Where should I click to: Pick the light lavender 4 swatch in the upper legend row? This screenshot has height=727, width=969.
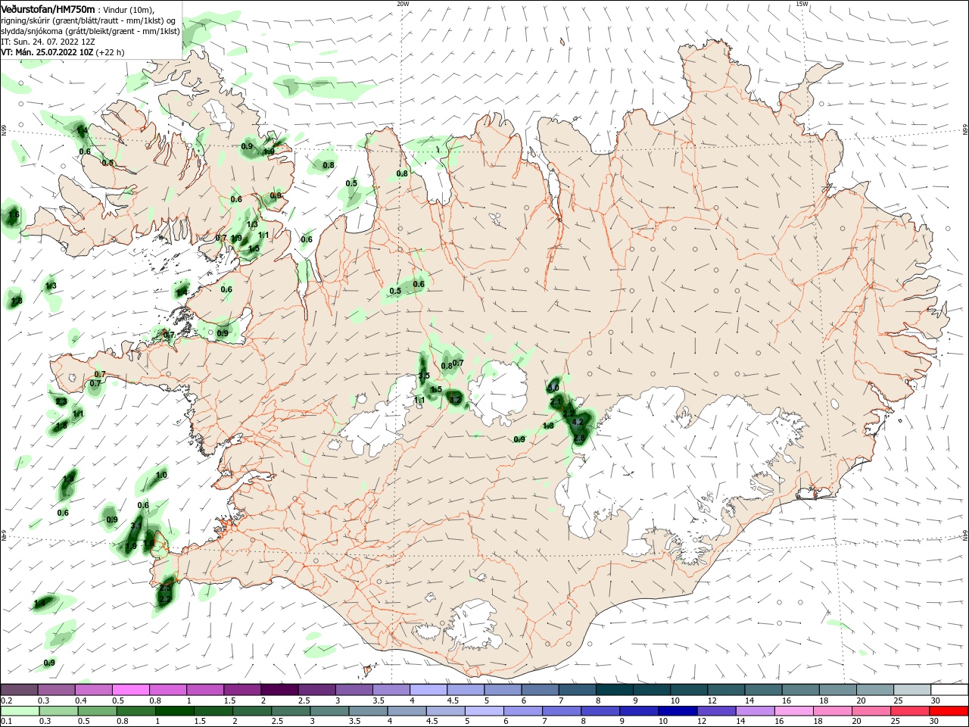pyautogui.click(x=427, y=690)
